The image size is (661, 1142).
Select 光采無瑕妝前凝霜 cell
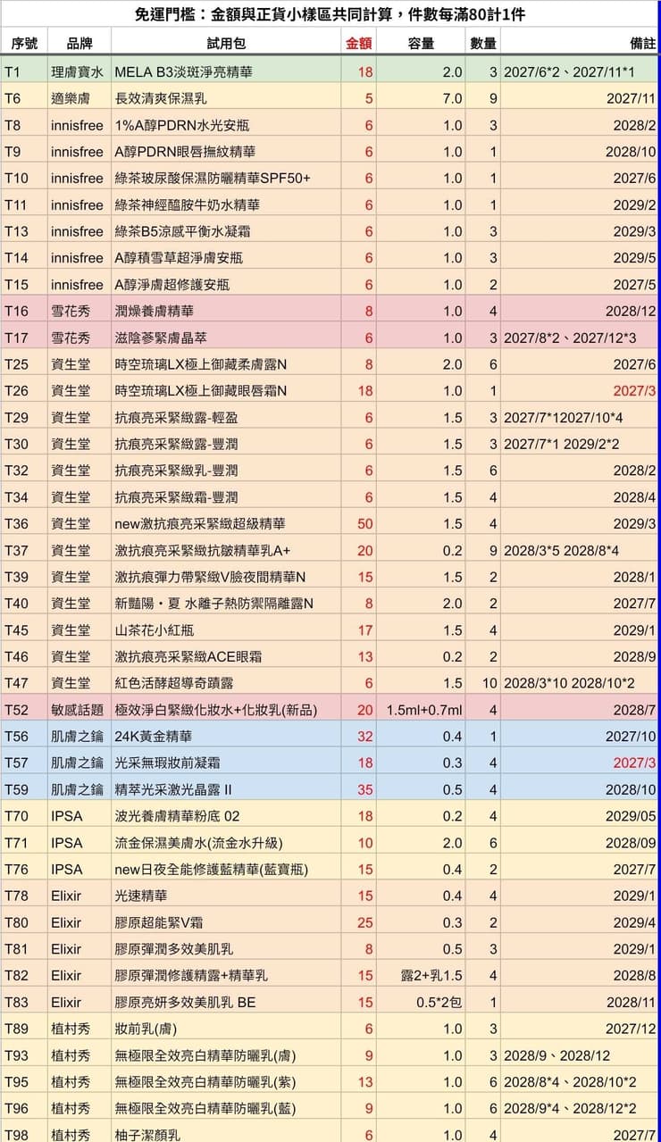[226, 763]
